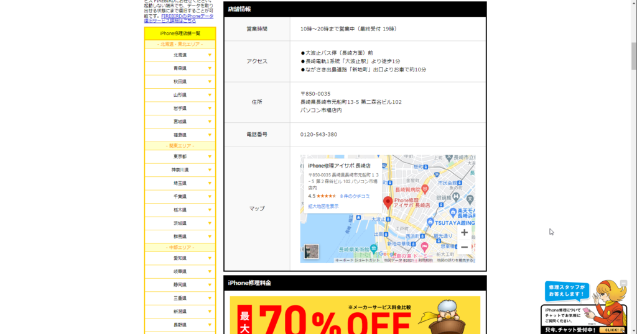The image size is (637, 334).
Task: Click the 出島の湯 ドーミー hotel marker
Action: click(x=424, y=246)
